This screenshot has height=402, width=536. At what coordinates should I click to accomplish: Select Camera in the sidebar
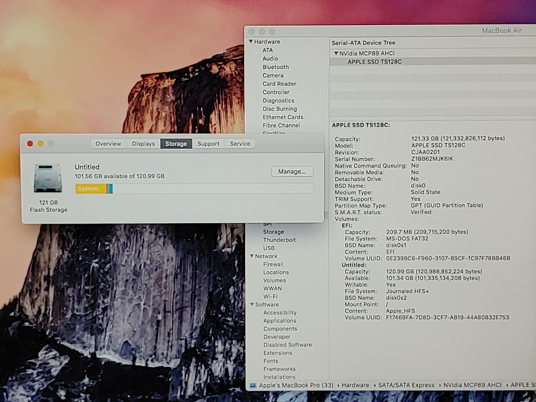pyautogui.click(x=273, y=75)
